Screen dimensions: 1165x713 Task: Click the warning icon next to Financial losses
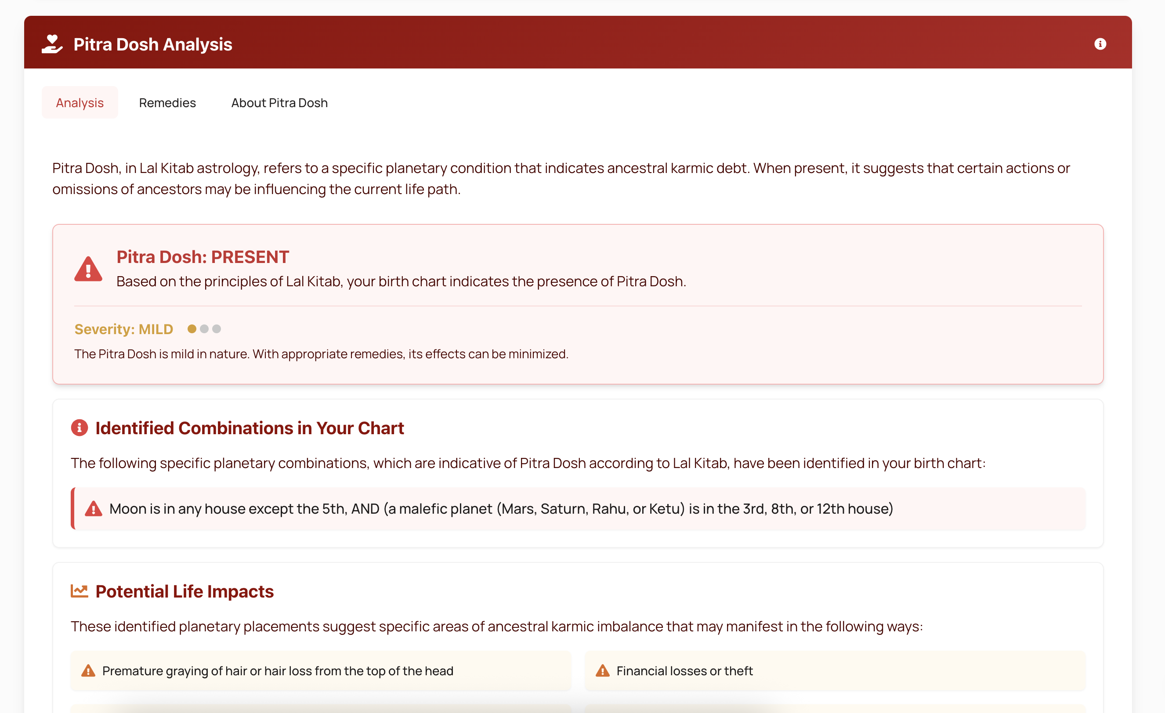pos(602,670)
